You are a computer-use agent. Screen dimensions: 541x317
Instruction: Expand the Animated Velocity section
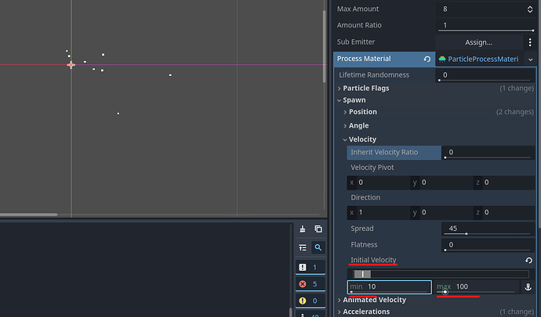[373, 300]
